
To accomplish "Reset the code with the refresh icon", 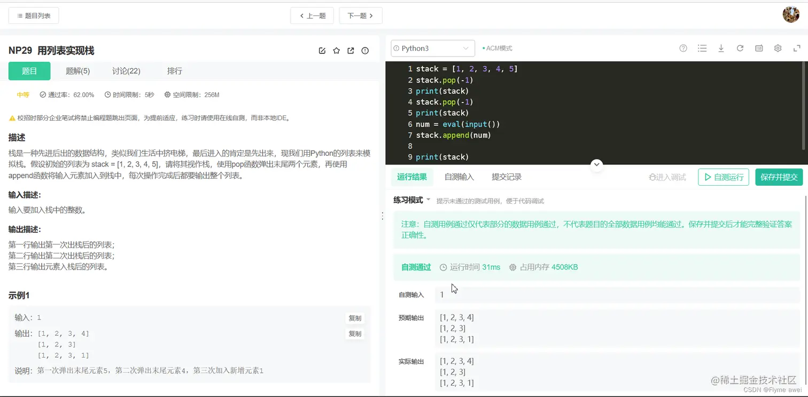I will coord(740,48).
